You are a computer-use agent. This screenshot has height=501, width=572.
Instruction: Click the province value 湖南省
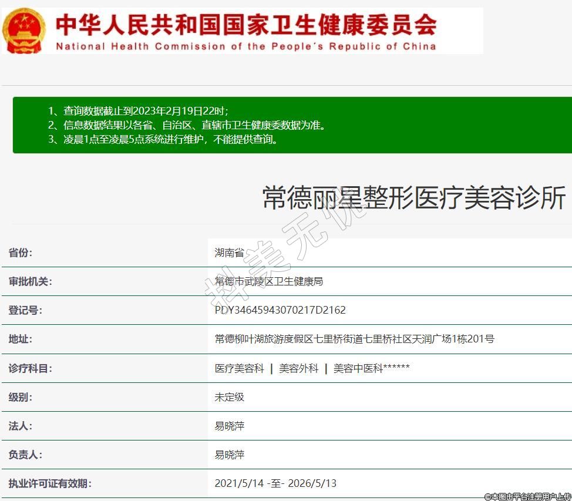(x=229, y=253)
